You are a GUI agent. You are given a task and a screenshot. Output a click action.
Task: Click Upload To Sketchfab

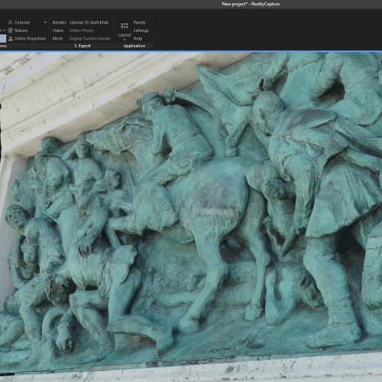pyautogui.click(x=89, y=22)
